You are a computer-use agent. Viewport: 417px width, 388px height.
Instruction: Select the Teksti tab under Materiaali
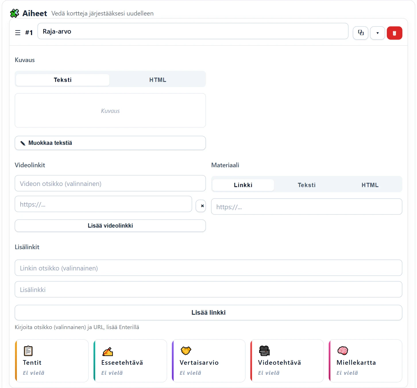click(306, 185)
